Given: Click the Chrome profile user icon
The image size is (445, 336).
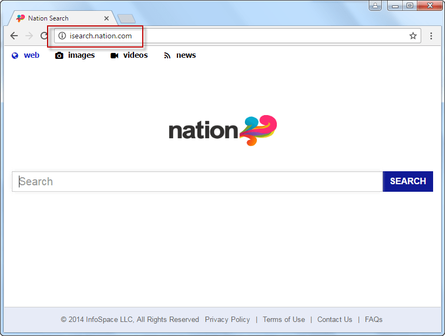Looking at the screenshot, I should [375, 5].
